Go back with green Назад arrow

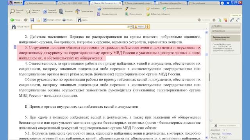(x=15, y=20)
